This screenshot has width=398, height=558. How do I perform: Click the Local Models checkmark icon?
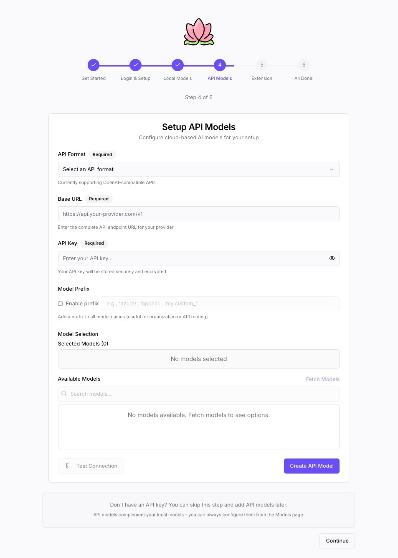click(177, 65)
